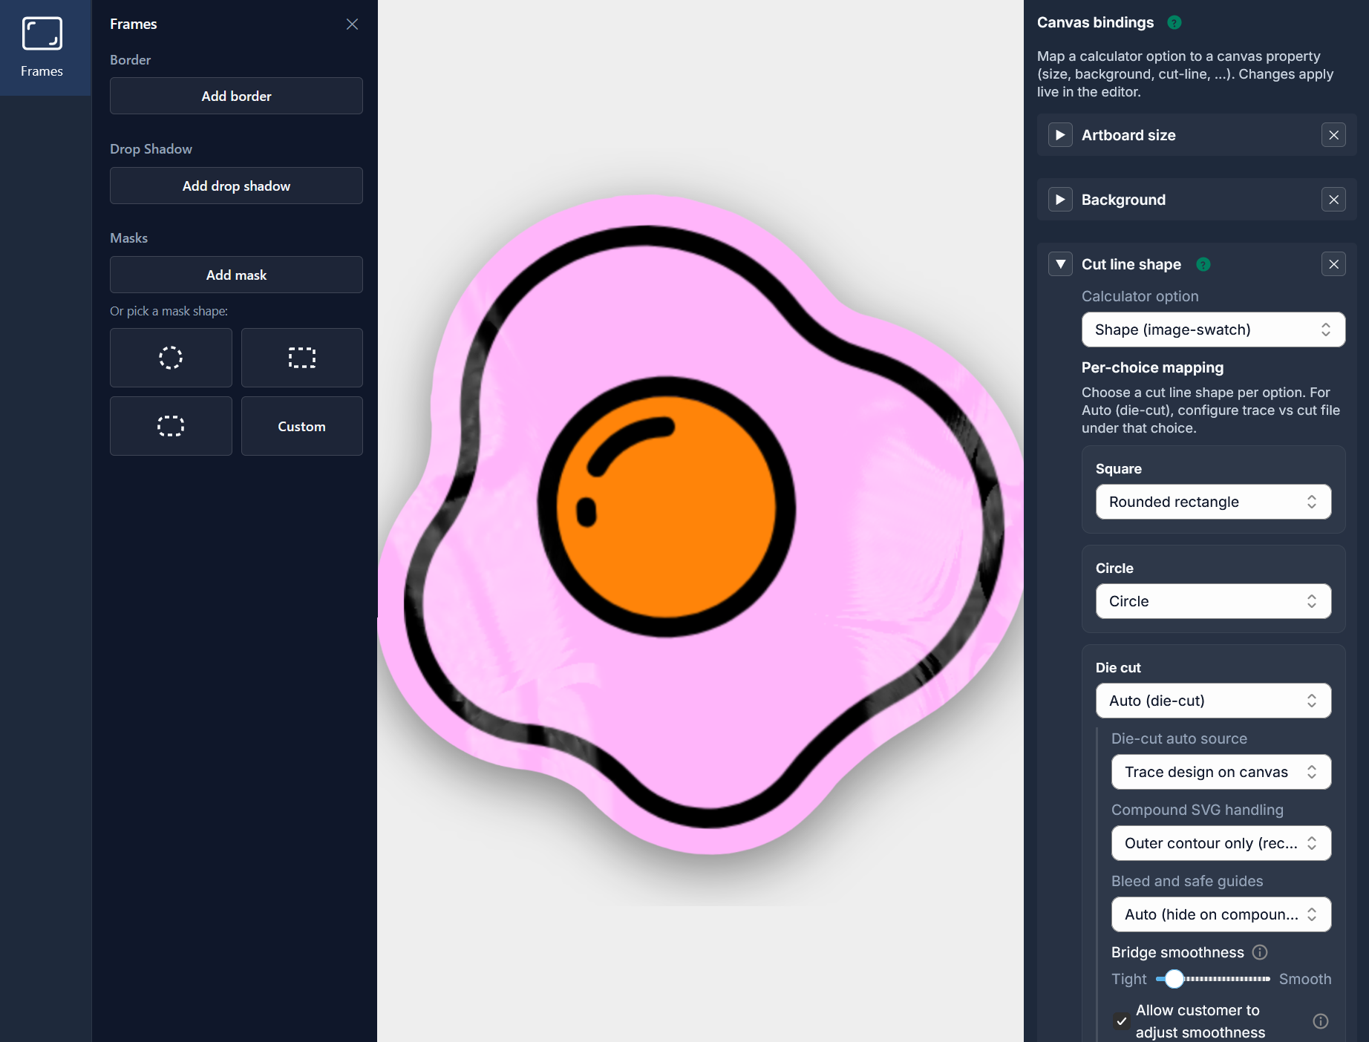Pick the circle mask shape
1369x1042 pixels.
pyautogui.click(x=171, y=358)
